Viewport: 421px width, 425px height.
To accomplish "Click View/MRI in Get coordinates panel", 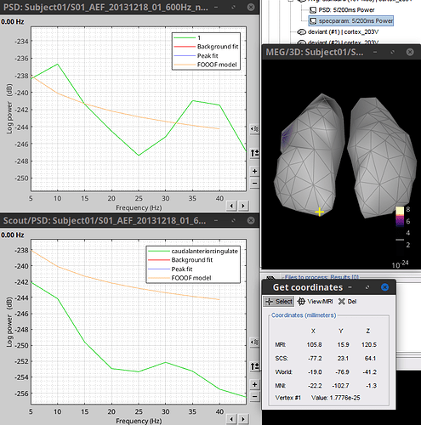I will (x=316, y=302).
